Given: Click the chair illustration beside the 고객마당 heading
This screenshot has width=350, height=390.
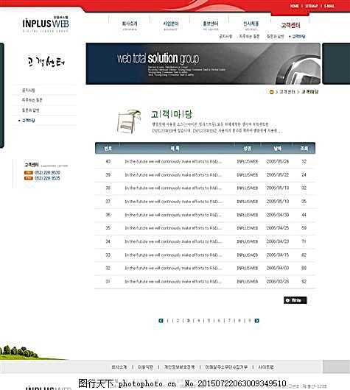Looking at the screenshot, I should [x=129, y=121].
